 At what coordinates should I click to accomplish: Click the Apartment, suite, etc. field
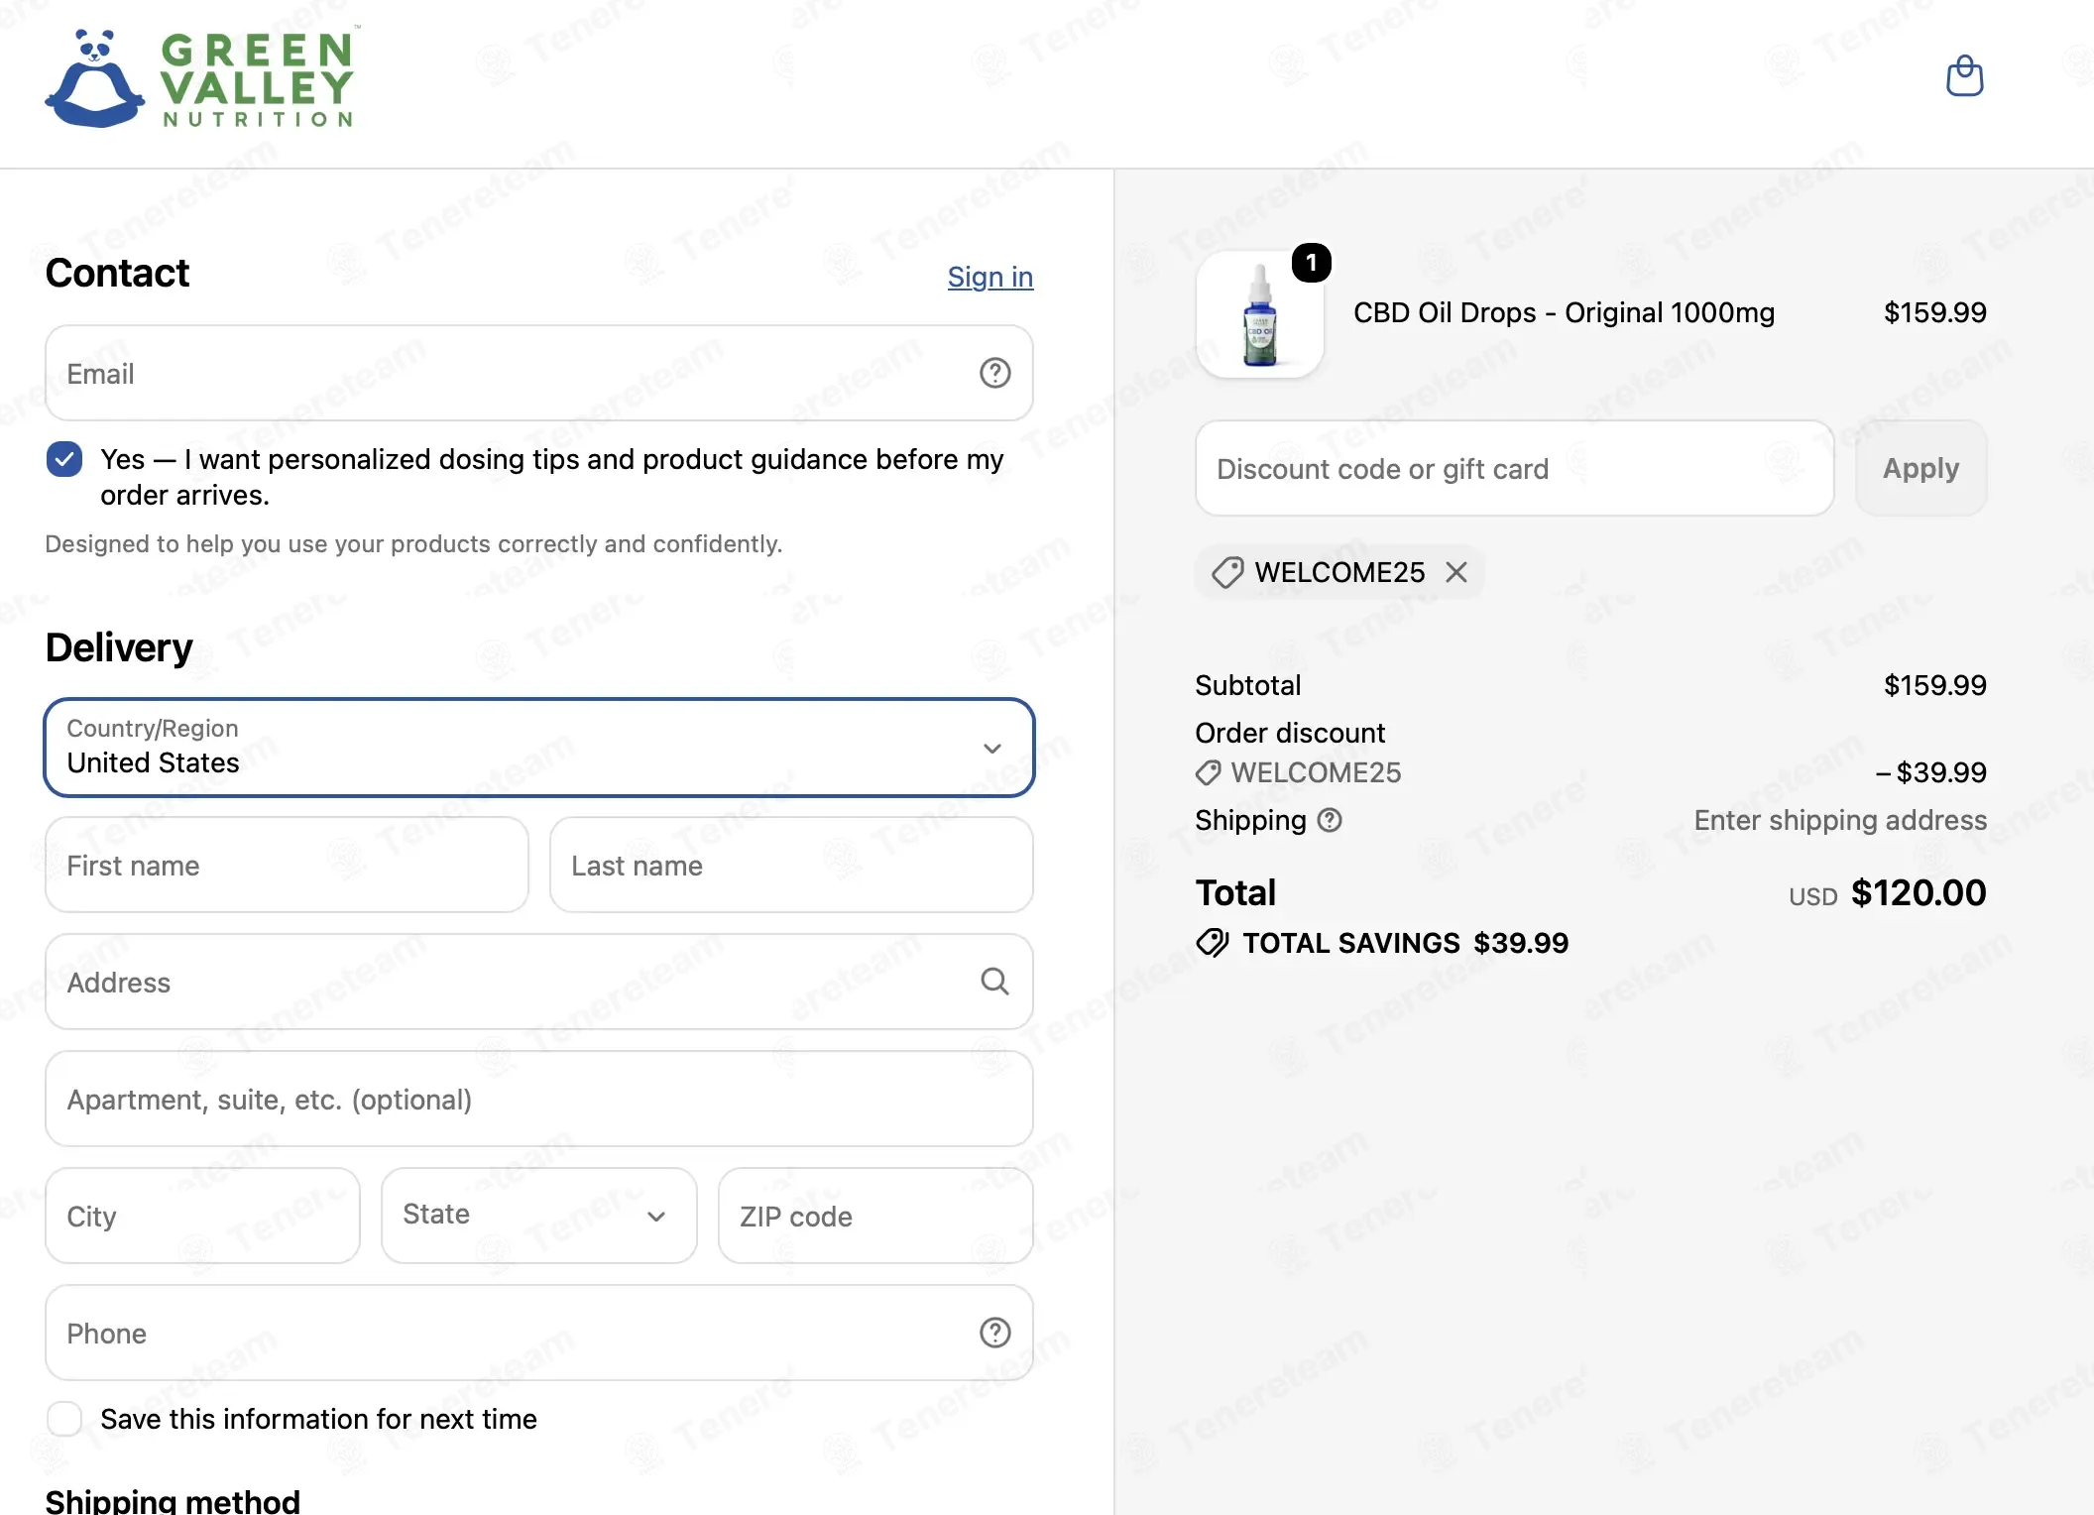coord(539,1099)
